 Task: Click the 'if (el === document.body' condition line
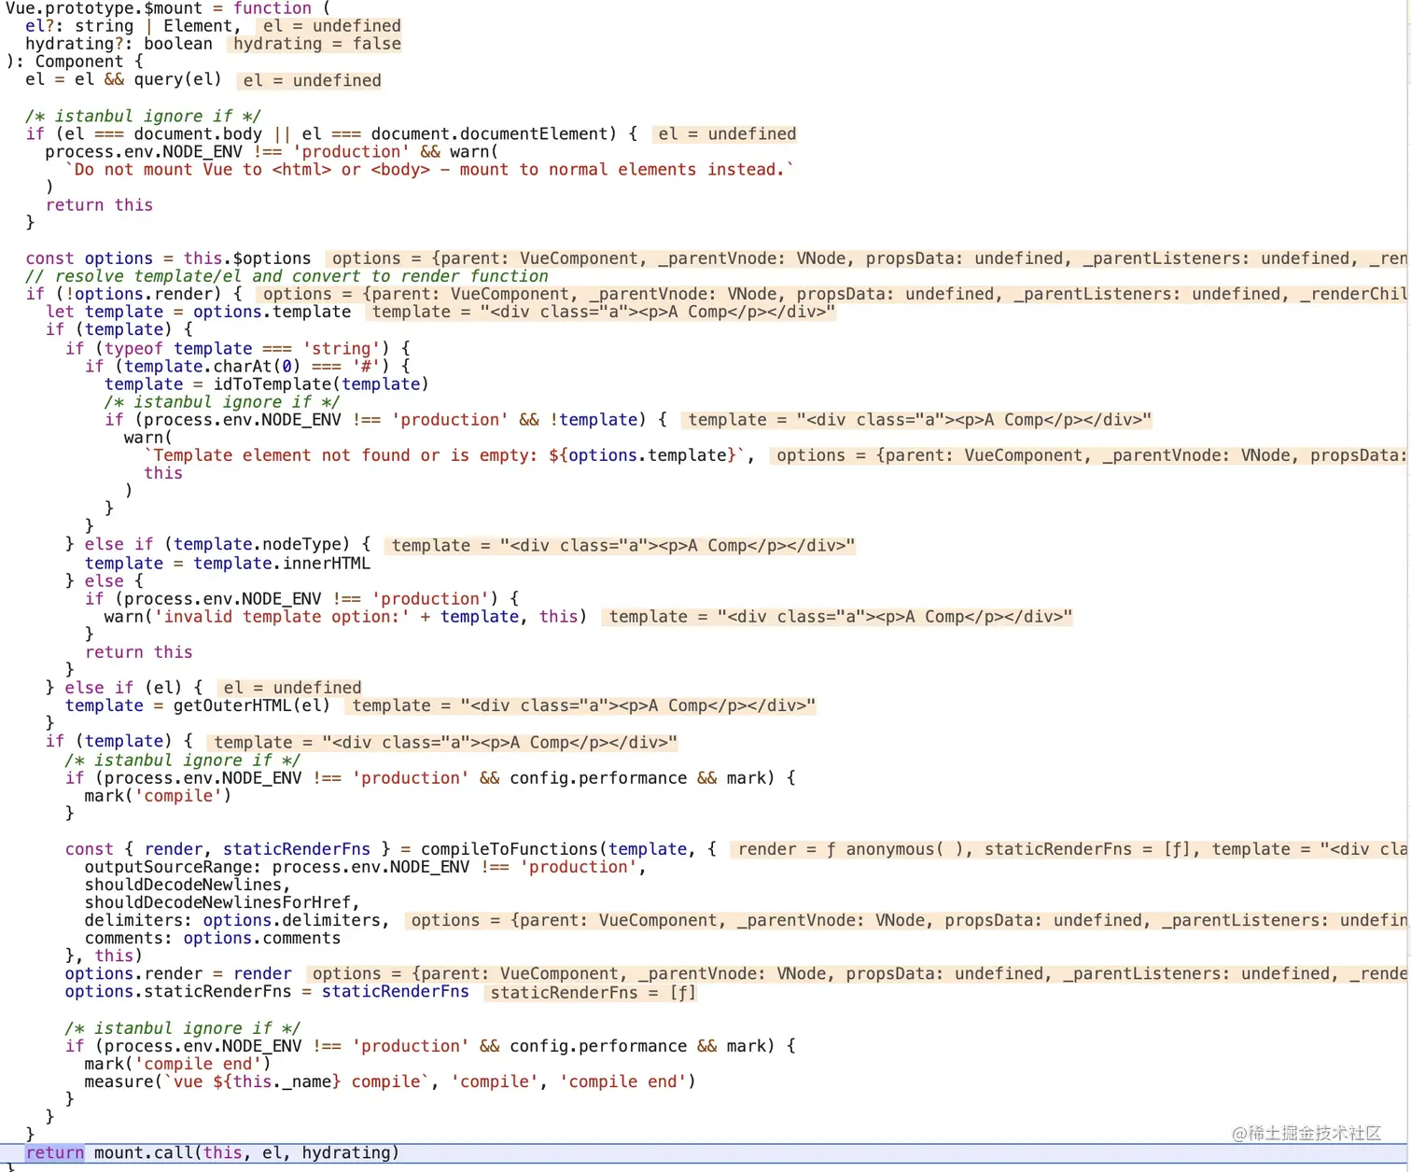(x=331, y=133)
